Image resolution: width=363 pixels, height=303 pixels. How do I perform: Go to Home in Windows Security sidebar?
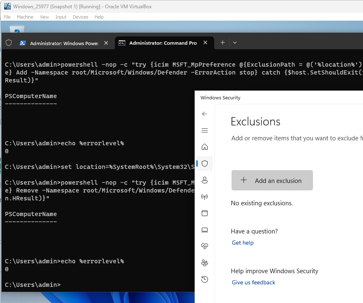204,147
